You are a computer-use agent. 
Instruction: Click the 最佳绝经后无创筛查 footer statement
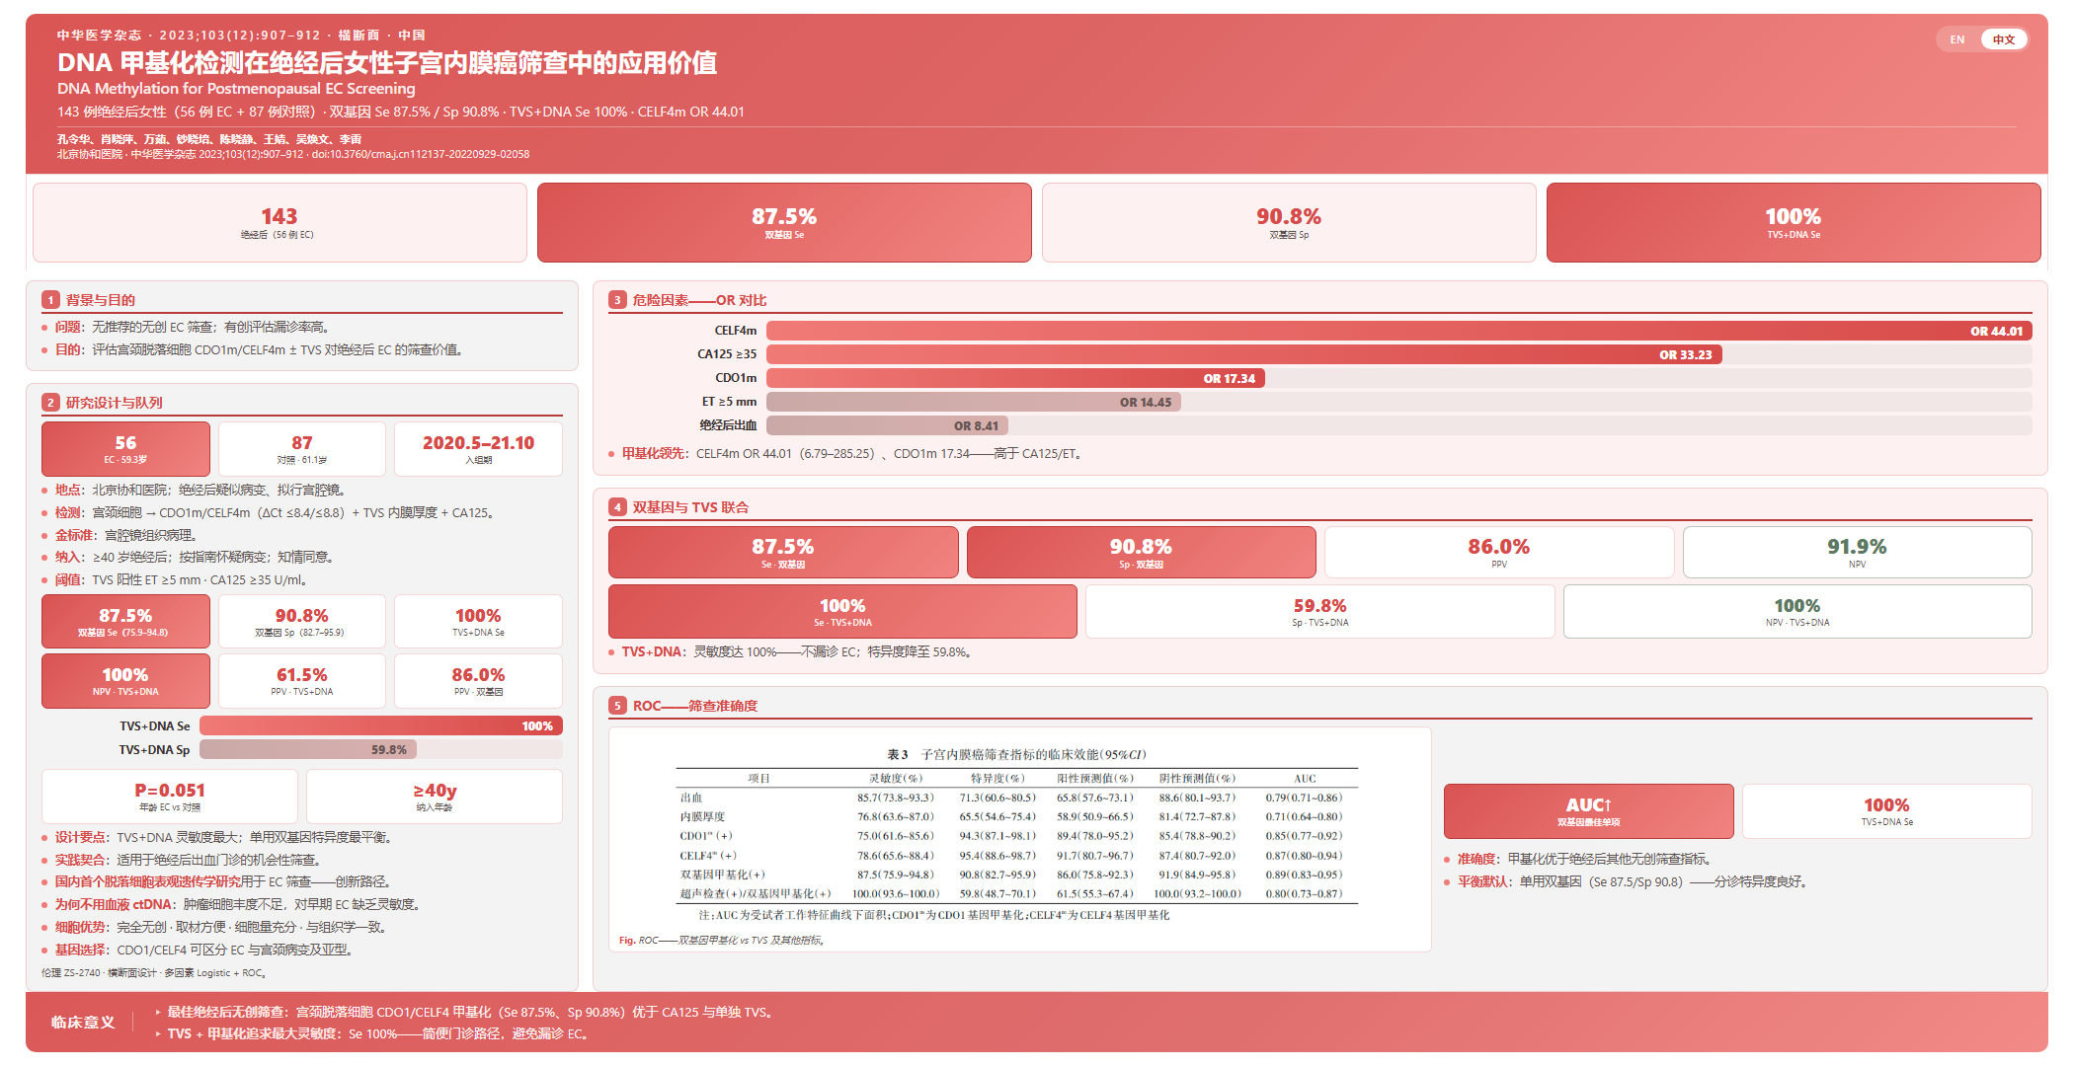coord(470,1012)
